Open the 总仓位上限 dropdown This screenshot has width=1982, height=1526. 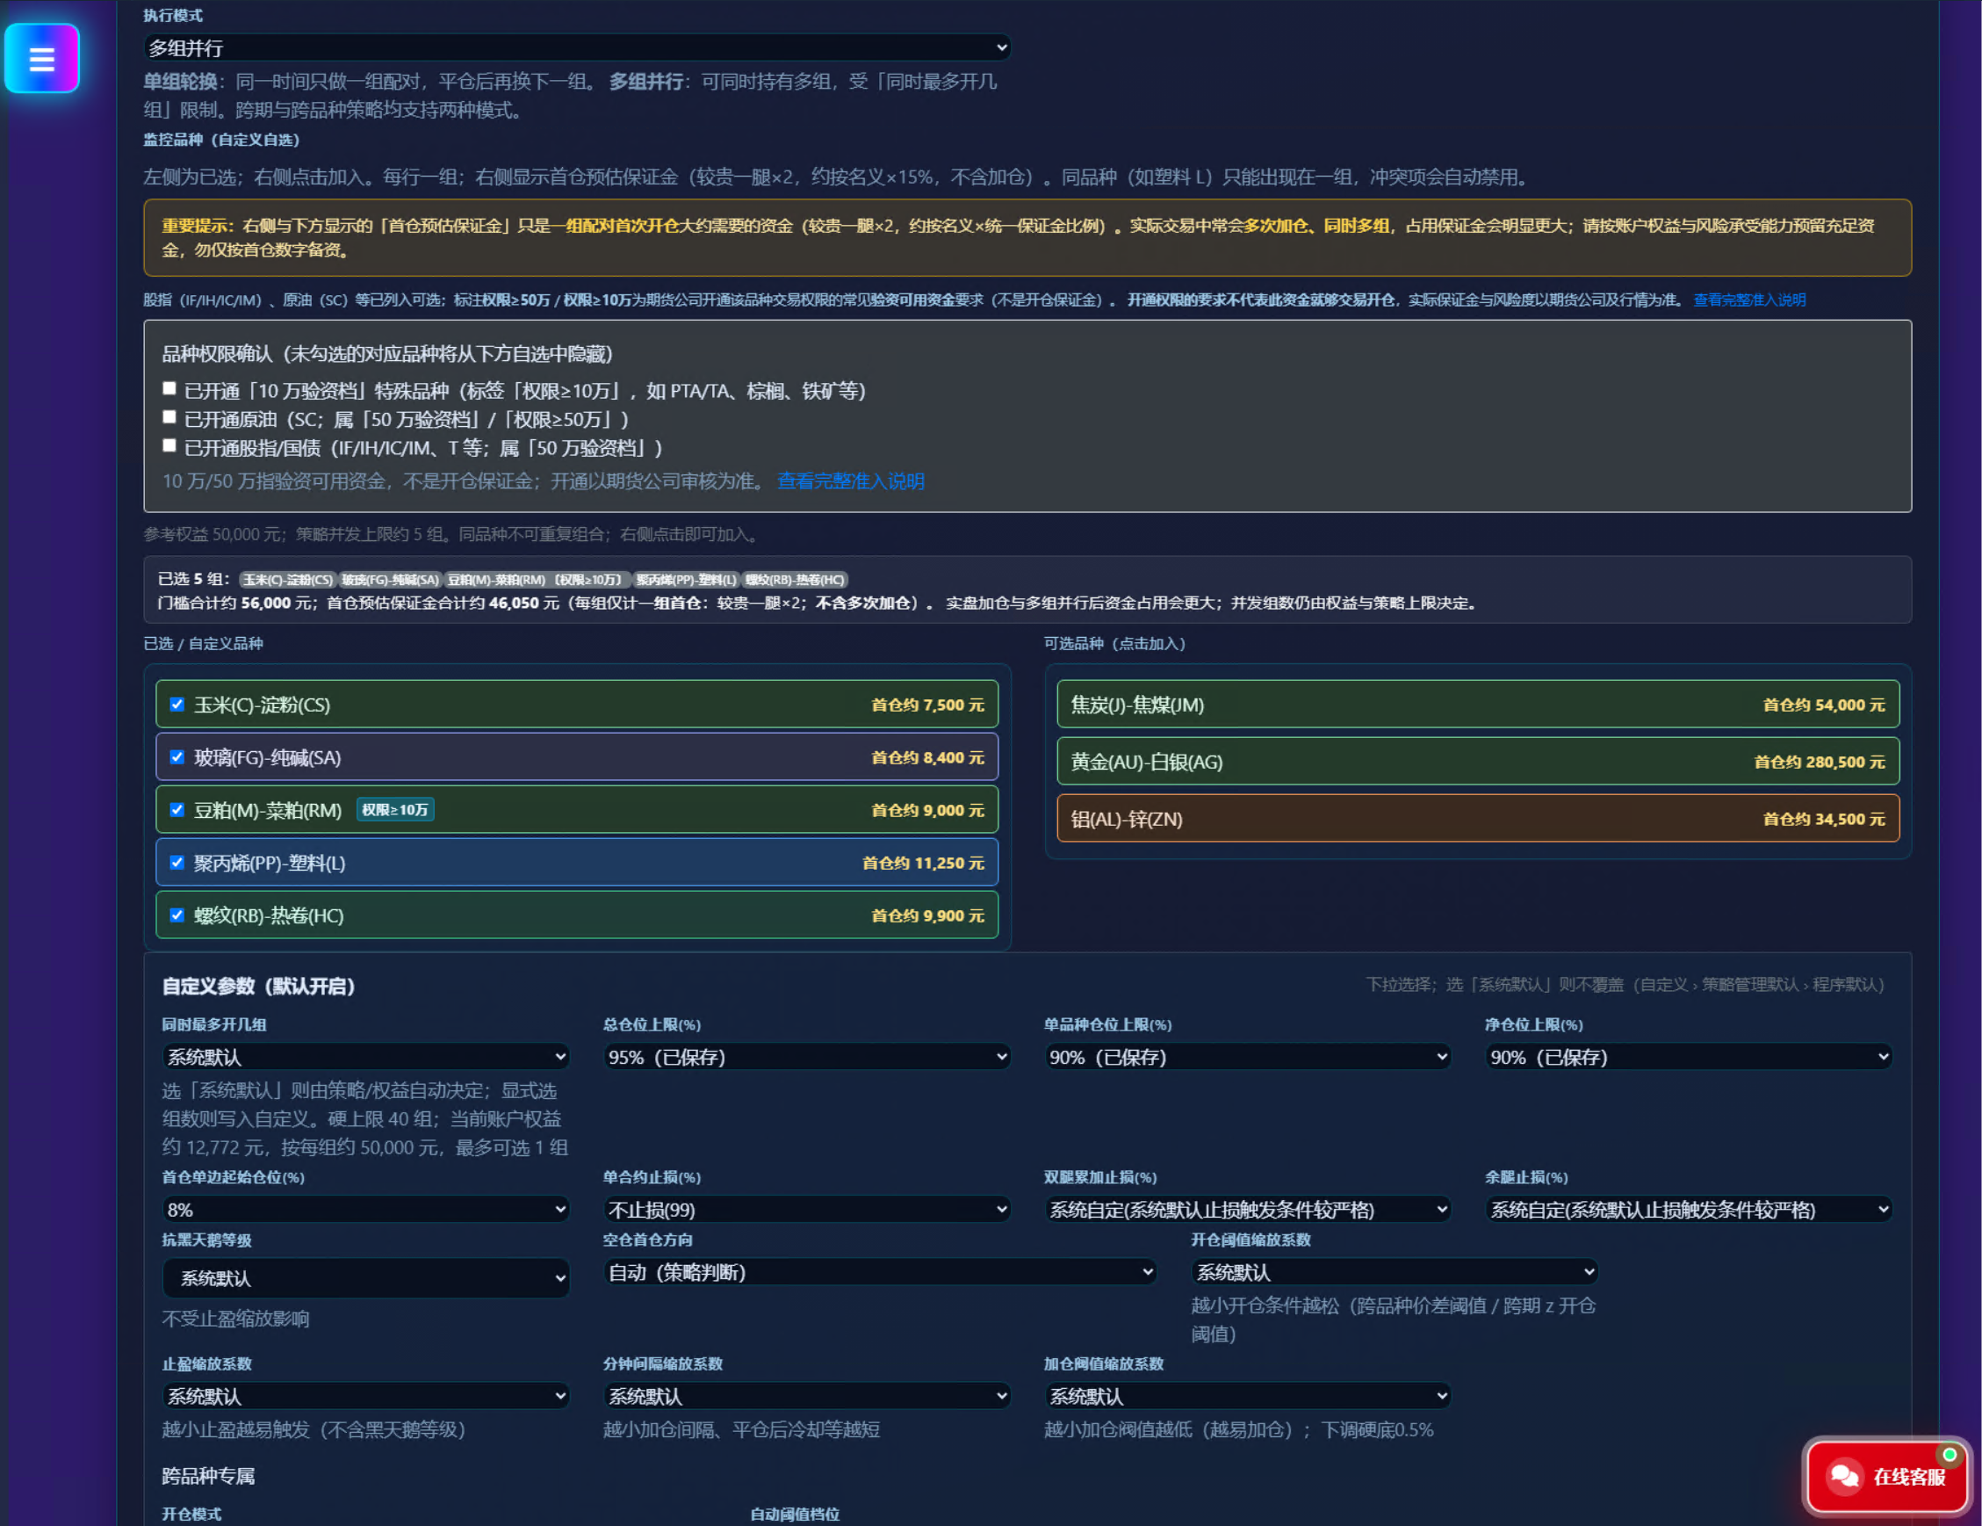[807, 1057]
